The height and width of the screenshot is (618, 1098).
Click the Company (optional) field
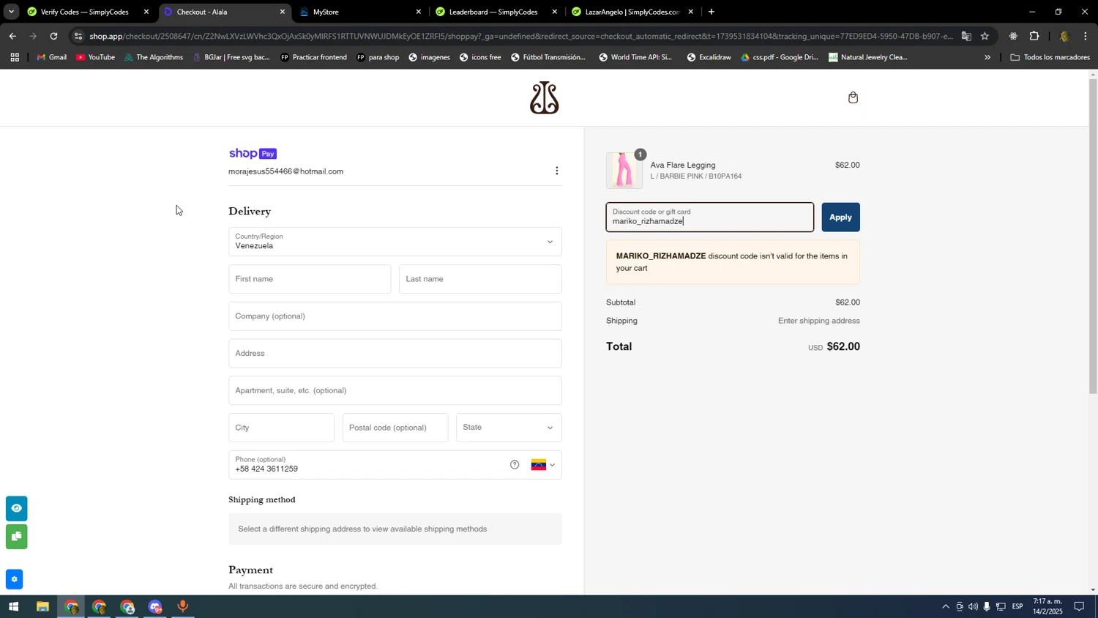[395, 316]
